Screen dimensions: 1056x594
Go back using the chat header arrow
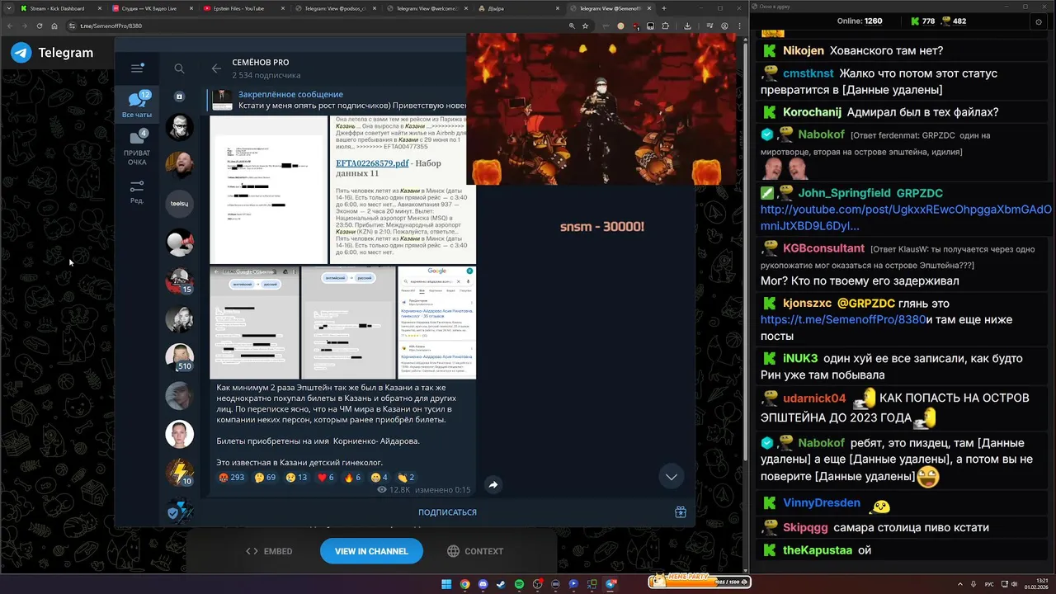(216, 68)
